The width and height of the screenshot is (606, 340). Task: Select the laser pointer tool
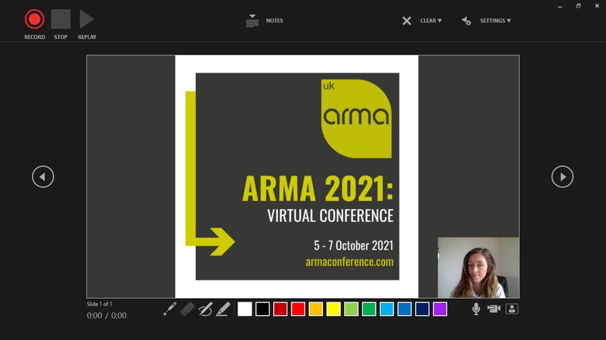tap(170, 309)
